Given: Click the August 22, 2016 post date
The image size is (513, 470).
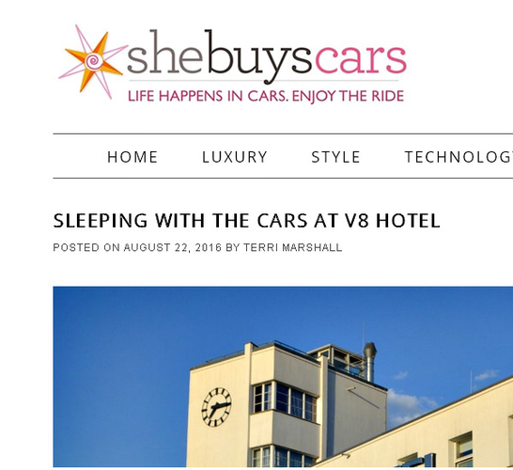Looking at the screenshot, I should pos(173,247).
